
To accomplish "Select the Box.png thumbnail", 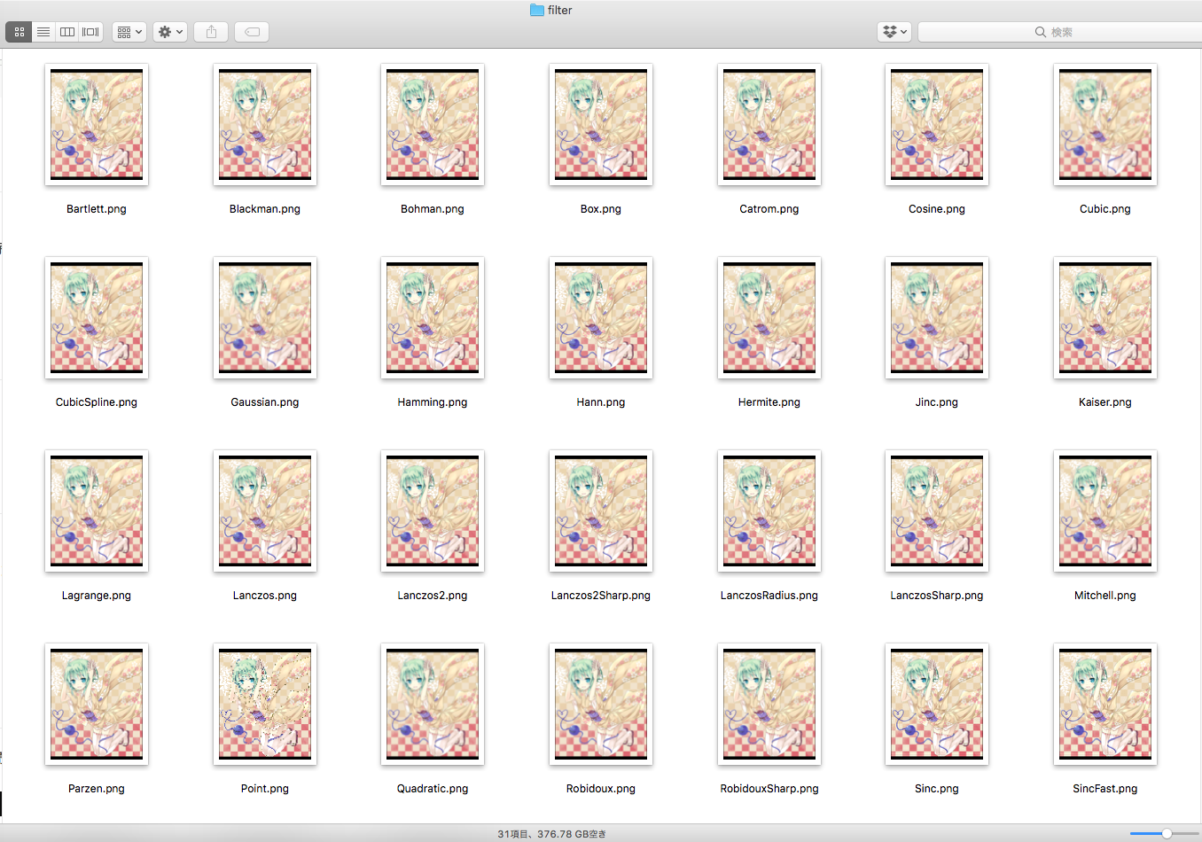I will click(x=601, y=124).
